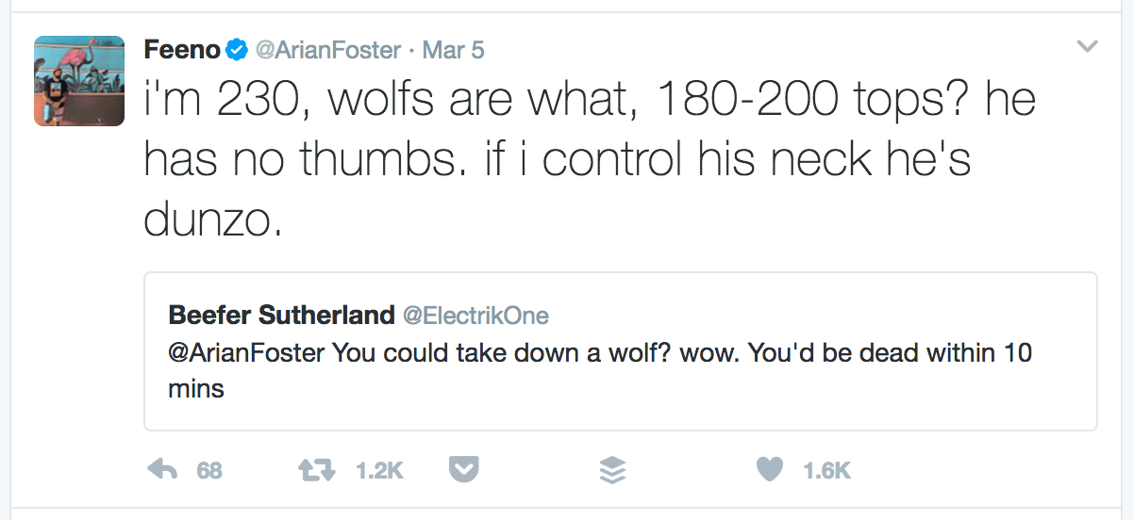Screen dimensions: 1134x520
Task: Click the like count 1.6K
Action: [826, 470]
